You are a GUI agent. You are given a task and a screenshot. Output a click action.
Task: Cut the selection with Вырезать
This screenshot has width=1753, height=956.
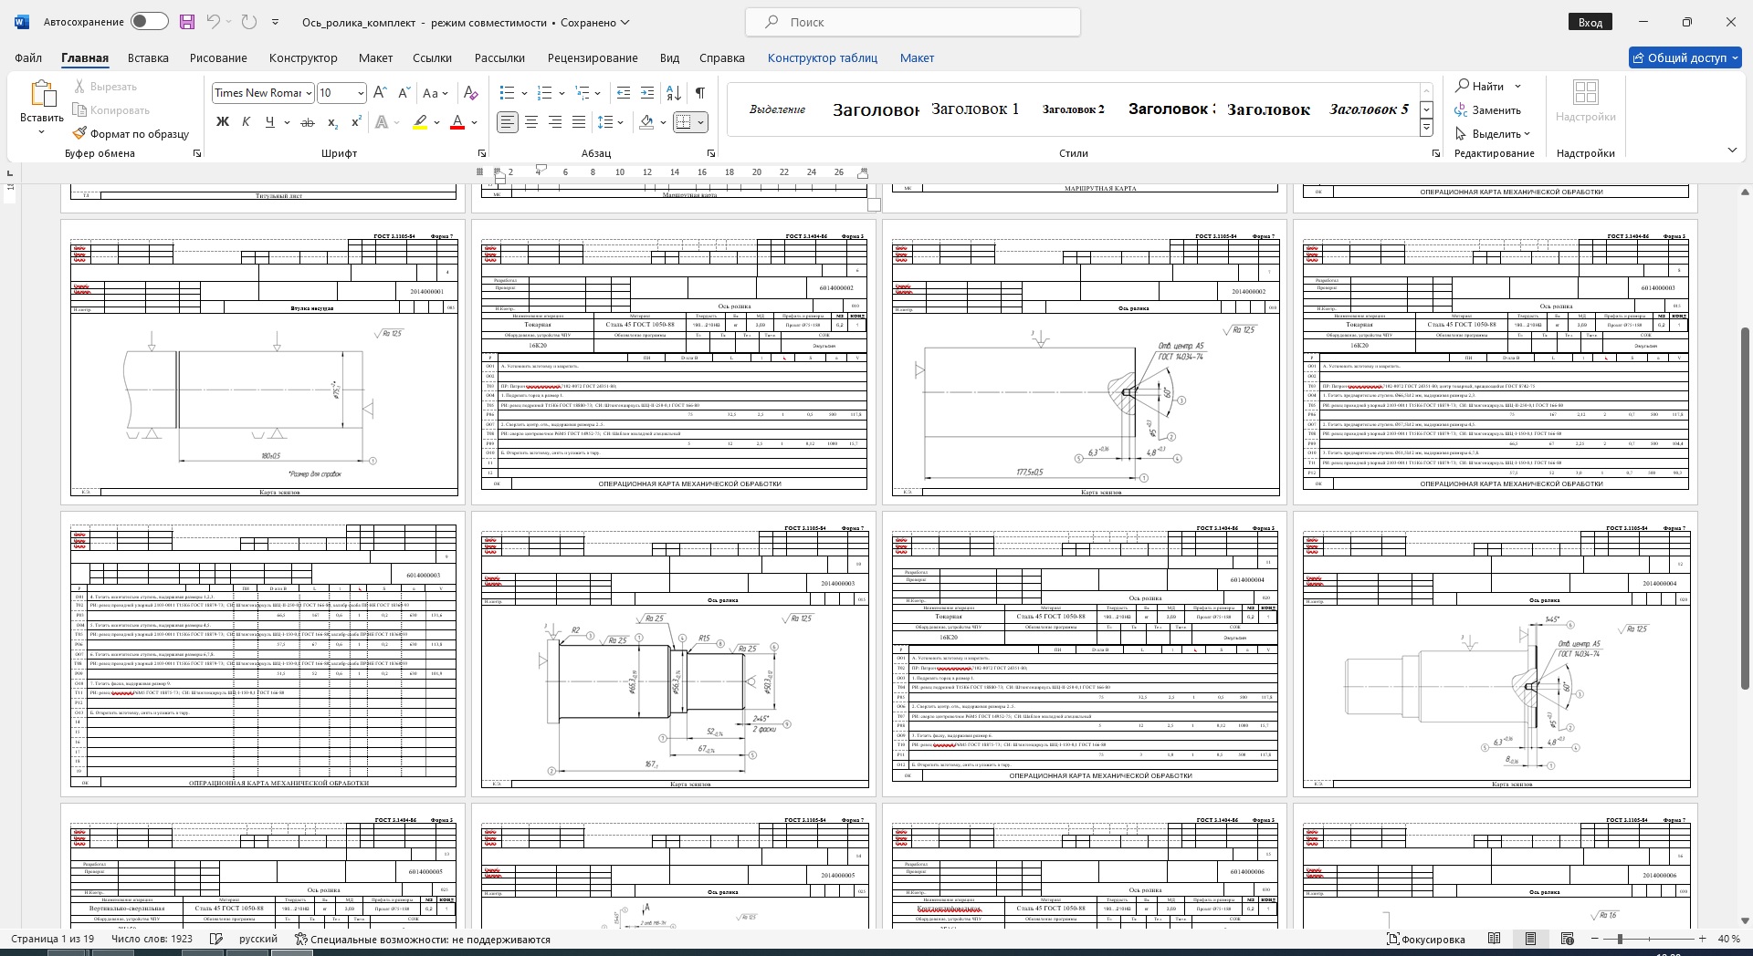click(x=105, y=87)
